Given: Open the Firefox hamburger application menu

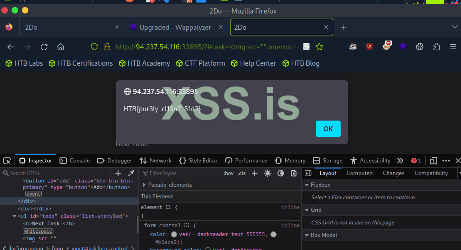Looking at the screenshot, I should pyautogui.click(x=453, y=47).
